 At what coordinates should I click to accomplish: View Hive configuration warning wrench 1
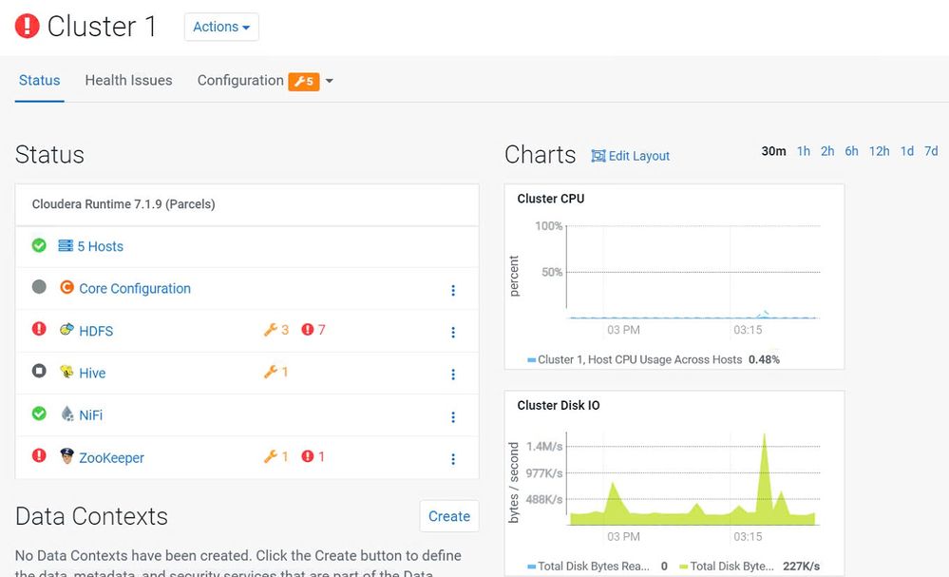(276, 372)
